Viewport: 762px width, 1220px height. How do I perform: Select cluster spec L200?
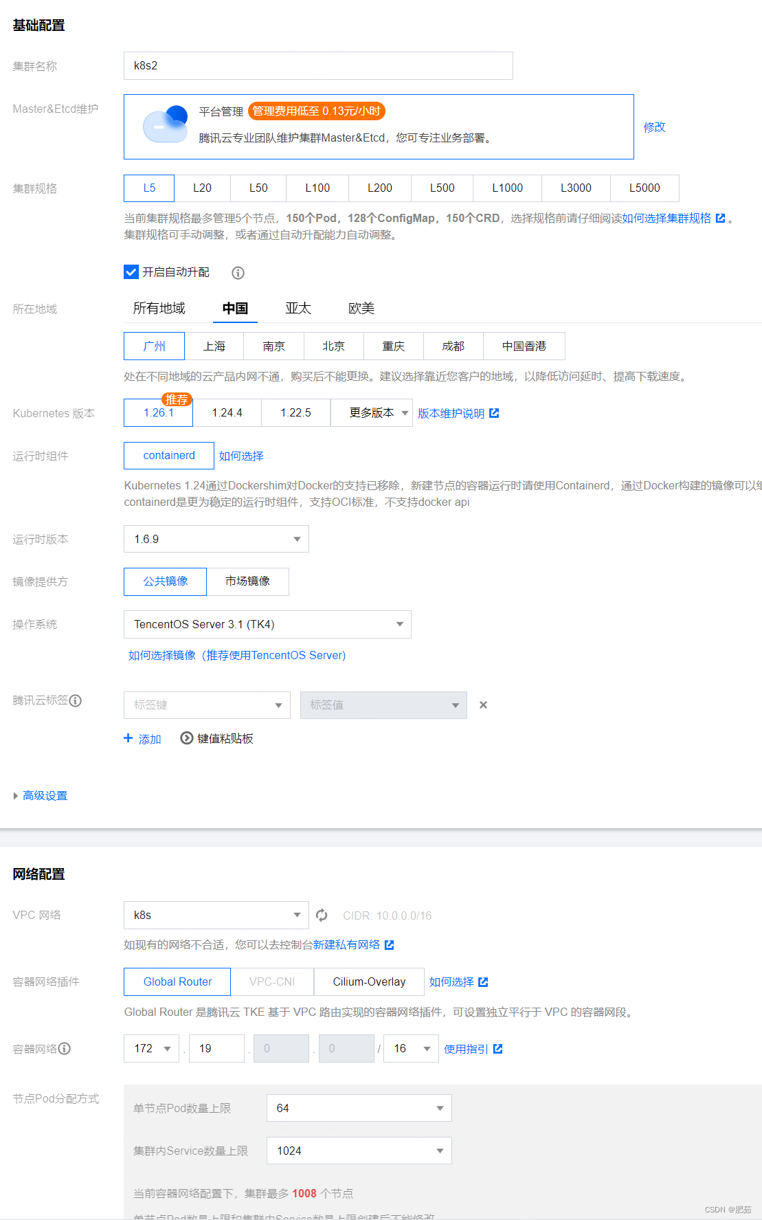(380, 188)
